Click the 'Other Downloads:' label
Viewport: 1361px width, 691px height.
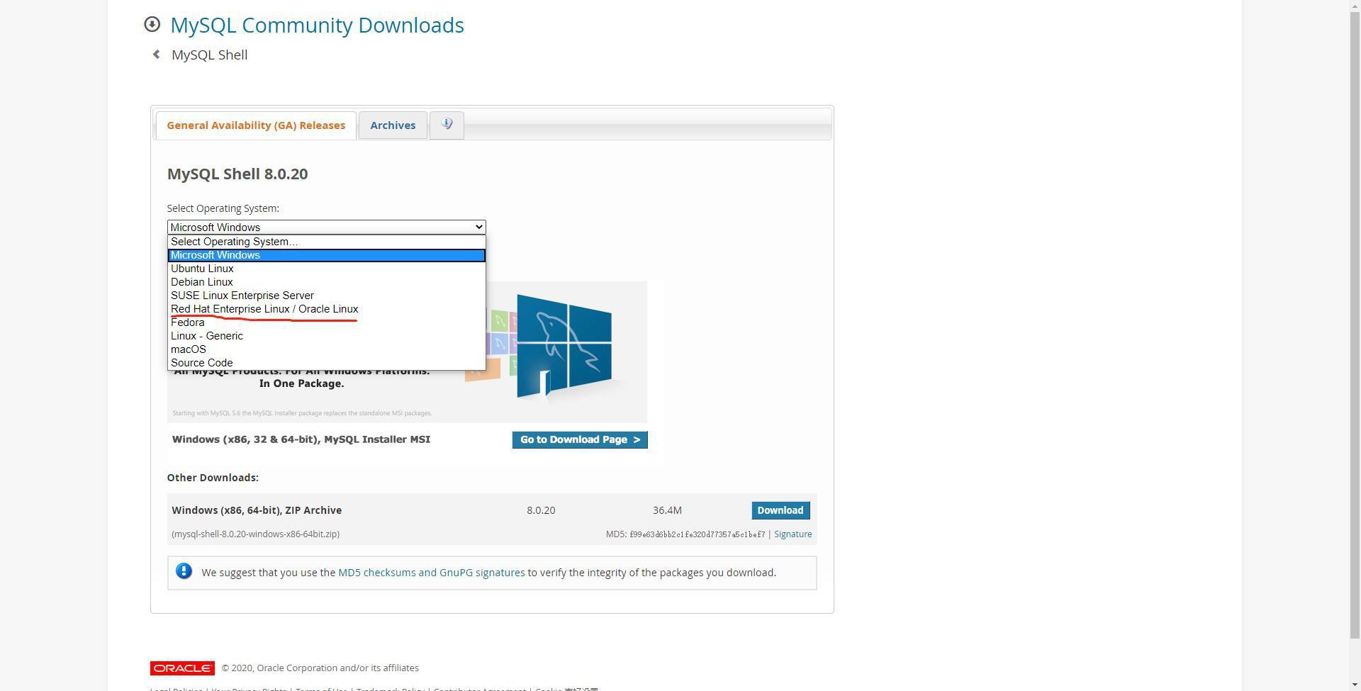pyautogui.click(x=213, y=478)
